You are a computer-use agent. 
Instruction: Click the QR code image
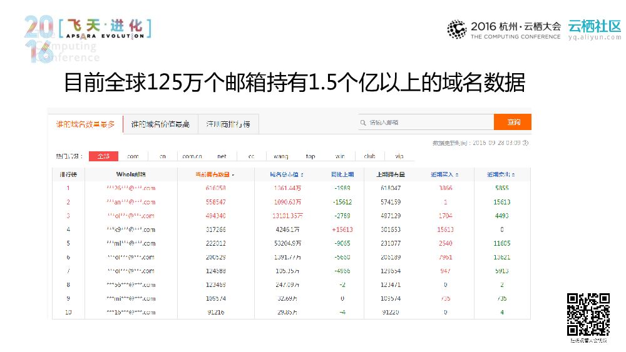point(588,315)
